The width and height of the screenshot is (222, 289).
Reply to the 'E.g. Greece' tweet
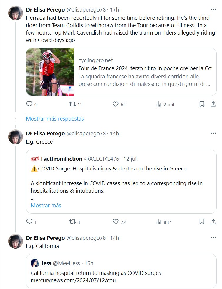point(29,222)
